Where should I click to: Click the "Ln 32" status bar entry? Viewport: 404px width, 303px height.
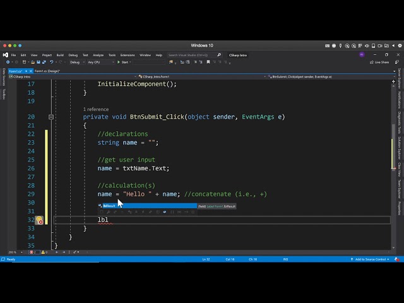pos(206,259)
